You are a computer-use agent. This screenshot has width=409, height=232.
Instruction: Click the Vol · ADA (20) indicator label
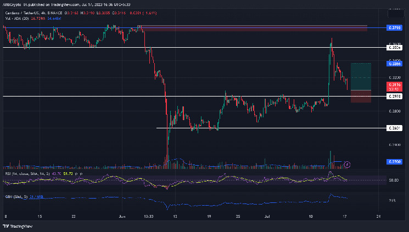point(17,19)
